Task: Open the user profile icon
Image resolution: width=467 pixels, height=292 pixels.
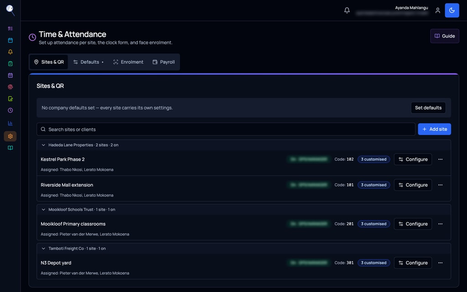Action: click(437, 10)
